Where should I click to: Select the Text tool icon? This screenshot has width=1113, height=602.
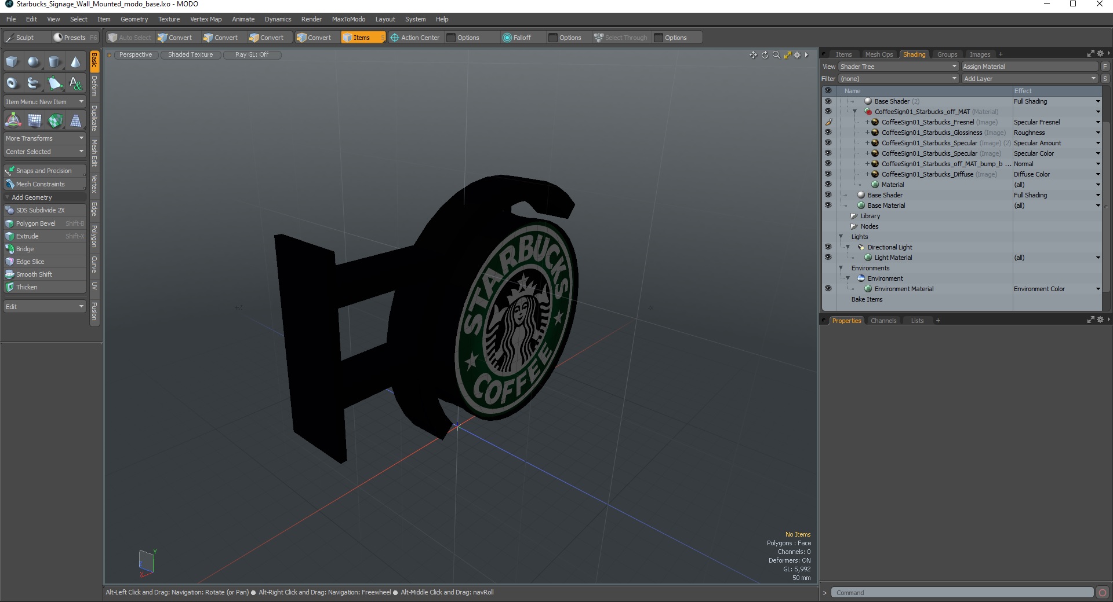click(x=75, y=83)
